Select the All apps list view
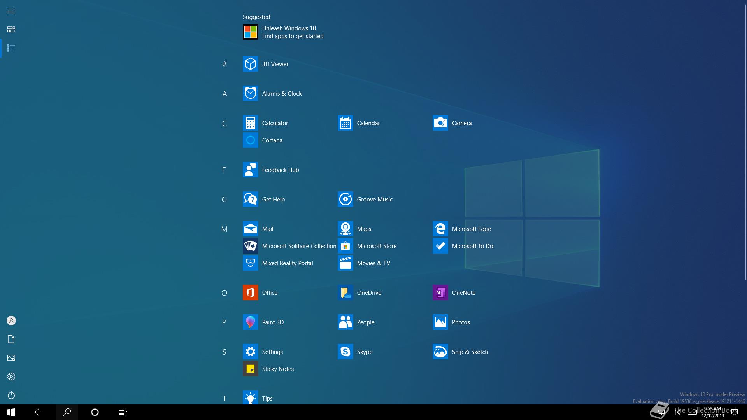 point(11,48)
